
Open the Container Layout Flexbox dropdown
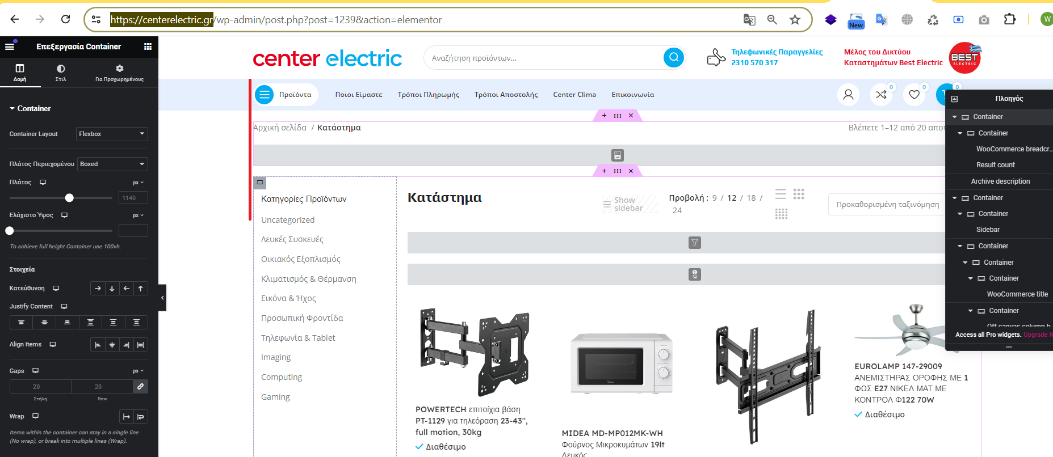pos(112,134)
